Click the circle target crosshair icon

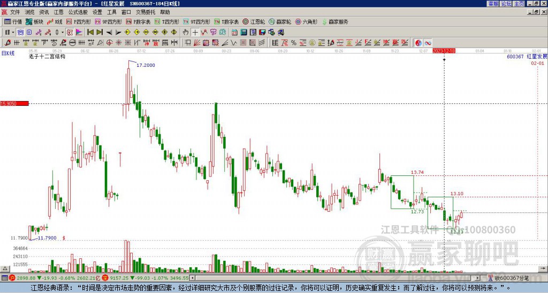109,43
